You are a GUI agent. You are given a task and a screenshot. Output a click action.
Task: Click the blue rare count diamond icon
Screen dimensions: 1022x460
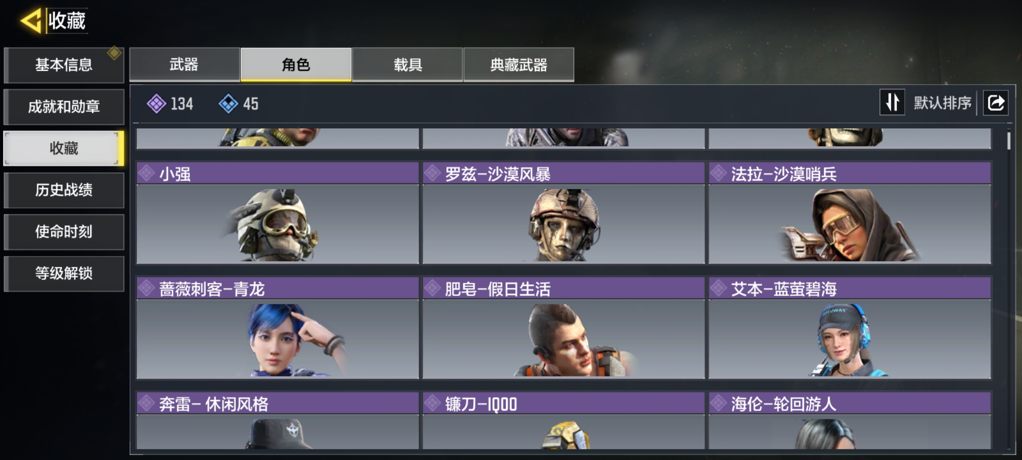(228, 103)
